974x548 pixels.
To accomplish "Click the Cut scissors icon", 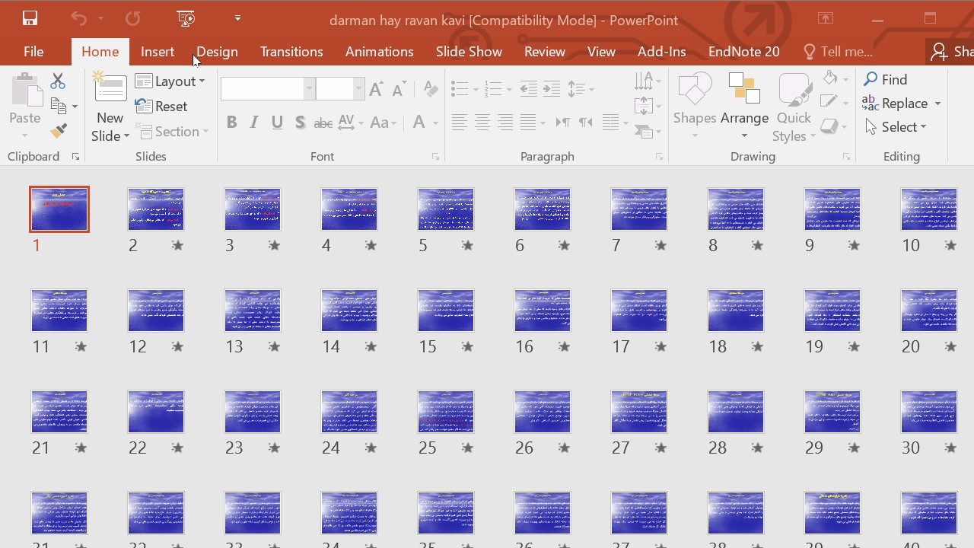I will 58,81.
